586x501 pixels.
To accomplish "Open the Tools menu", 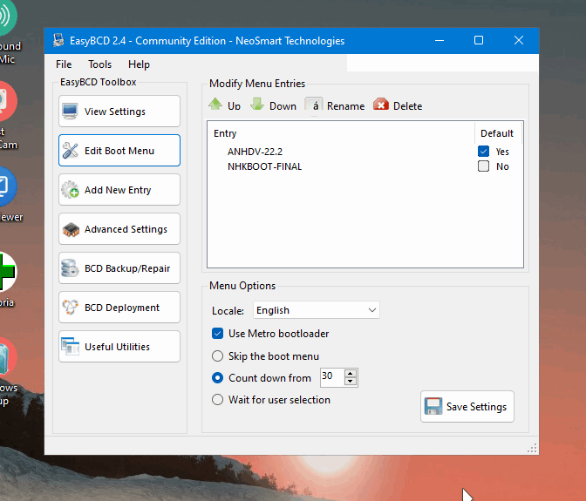I will pyautogui.click(x=99, y=64).
